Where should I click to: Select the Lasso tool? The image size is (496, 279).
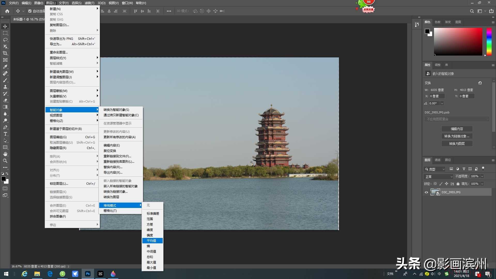point(5,40)
